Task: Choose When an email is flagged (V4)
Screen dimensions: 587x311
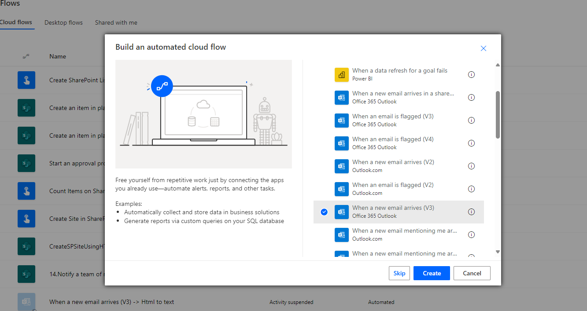Action: click(399, 143)
